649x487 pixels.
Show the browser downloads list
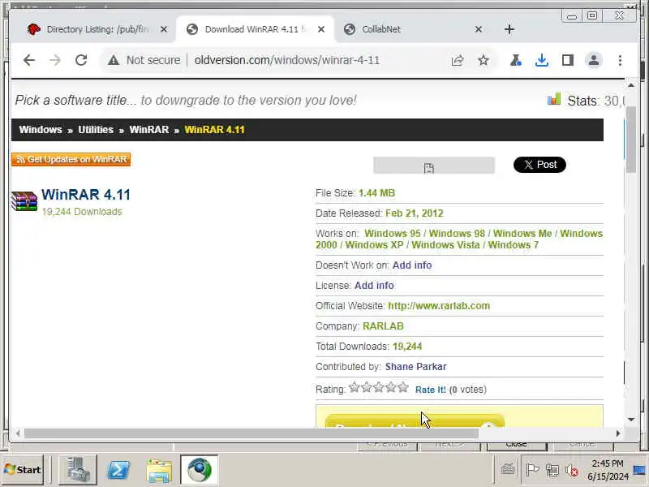coord(541,60)
